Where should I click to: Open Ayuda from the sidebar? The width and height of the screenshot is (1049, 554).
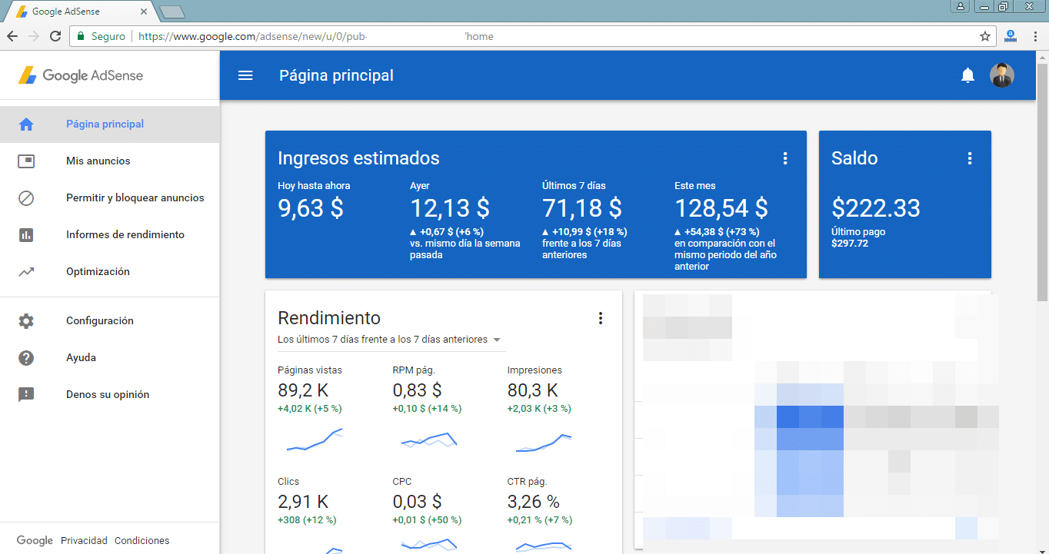[x=109, y=357]
